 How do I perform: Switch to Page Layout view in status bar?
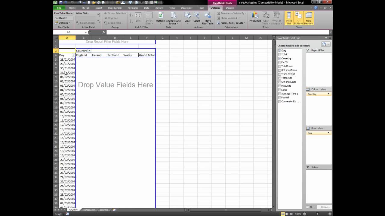coord(287,214)
